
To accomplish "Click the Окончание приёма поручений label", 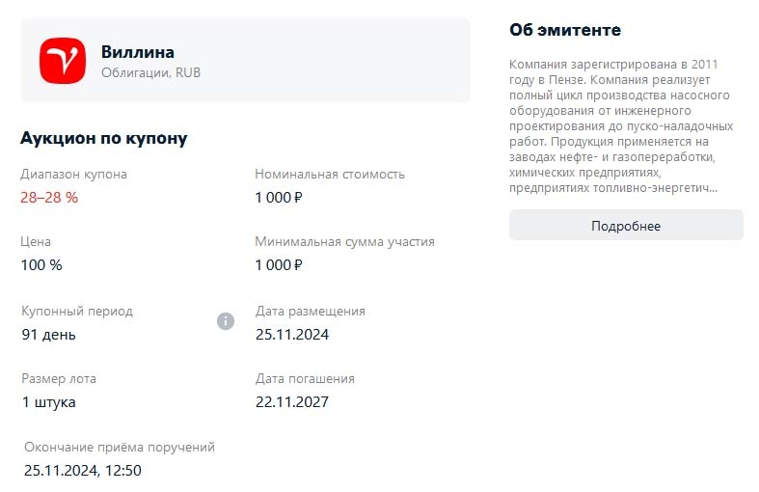I will 120,448.
